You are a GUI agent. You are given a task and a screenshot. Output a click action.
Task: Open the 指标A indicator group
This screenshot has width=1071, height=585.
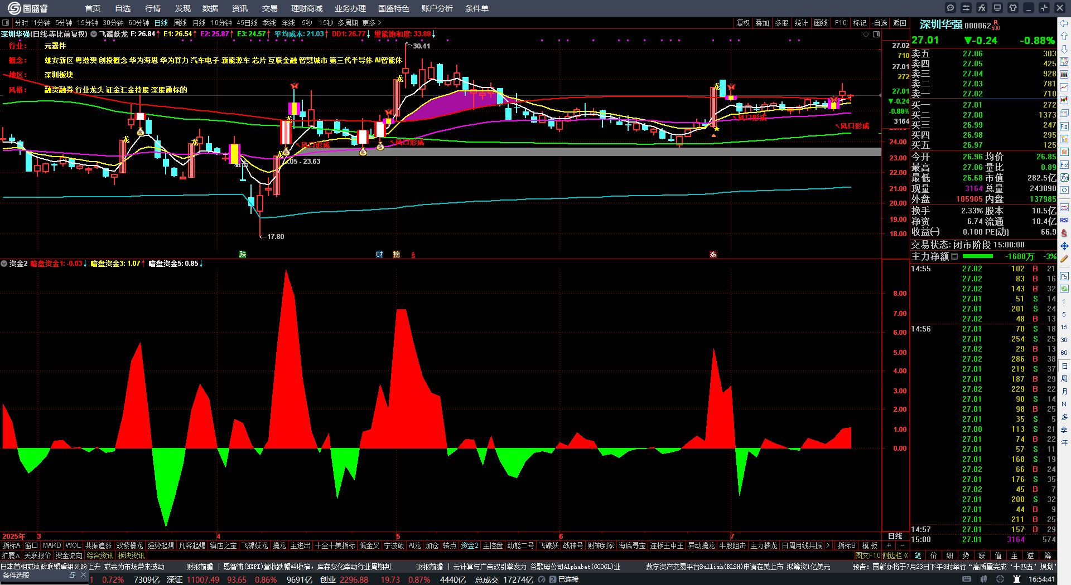click(11, 545)
